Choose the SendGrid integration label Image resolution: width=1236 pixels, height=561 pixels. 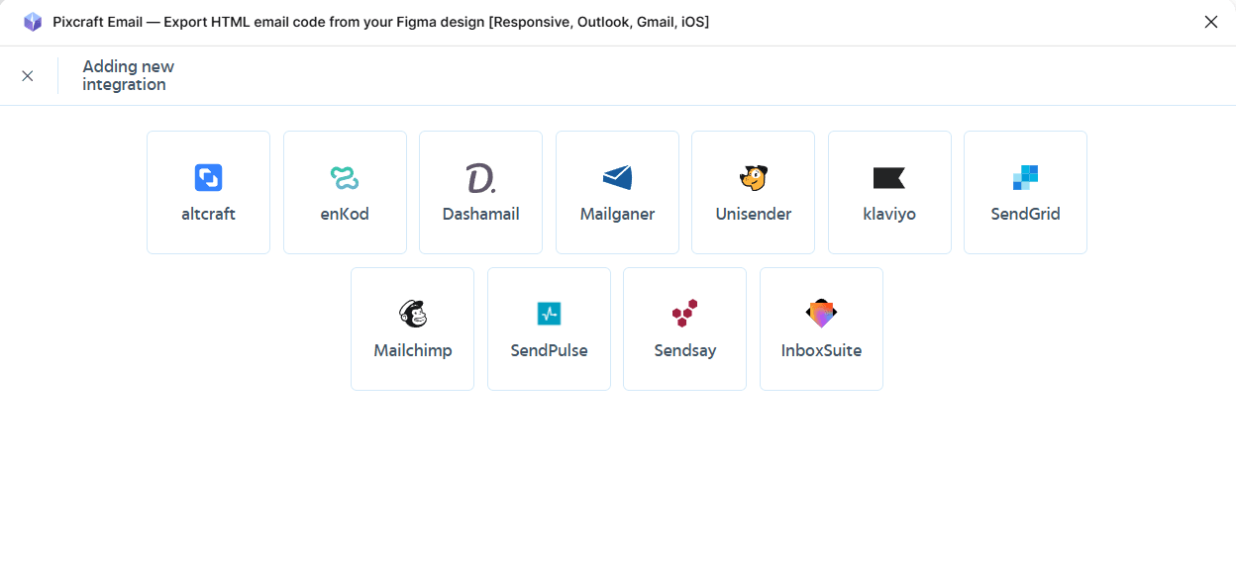click(x=1026, y=214)
